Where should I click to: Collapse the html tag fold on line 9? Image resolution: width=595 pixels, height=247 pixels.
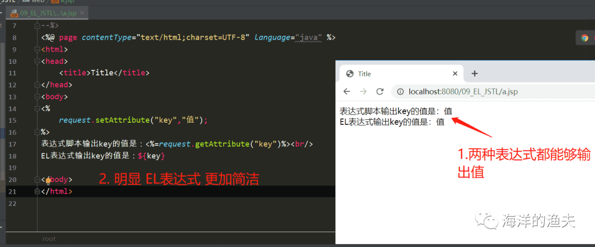[x=37, y=50]
